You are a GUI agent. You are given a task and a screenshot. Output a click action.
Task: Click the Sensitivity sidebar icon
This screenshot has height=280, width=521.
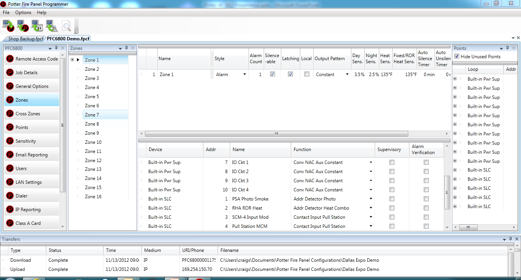coord(10,141)
